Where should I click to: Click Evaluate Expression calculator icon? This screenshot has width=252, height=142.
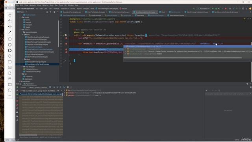(68, 87)
